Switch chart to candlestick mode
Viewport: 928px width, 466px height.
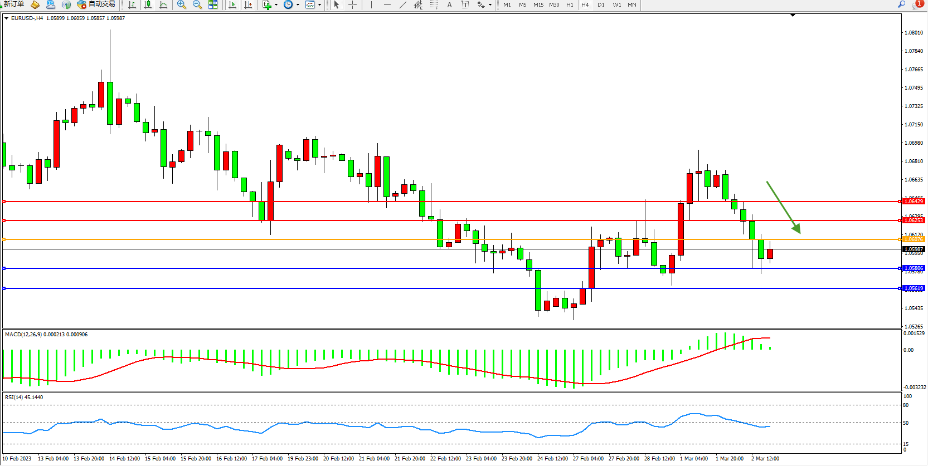tap(148, 4)
